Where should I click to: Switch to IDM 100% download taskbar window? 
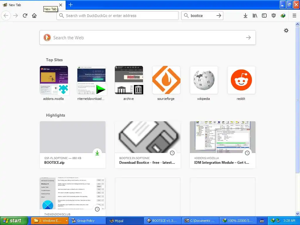pyautogui.click(x=238, y=221)
